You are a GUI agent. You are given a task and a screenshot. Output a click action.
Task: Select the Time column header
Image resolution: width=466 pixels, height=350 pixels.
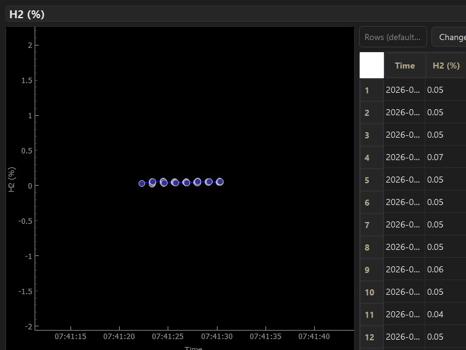point(405,66)
